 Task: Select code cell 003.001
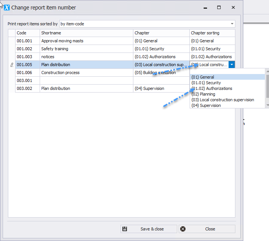click(x=28, y=80)
